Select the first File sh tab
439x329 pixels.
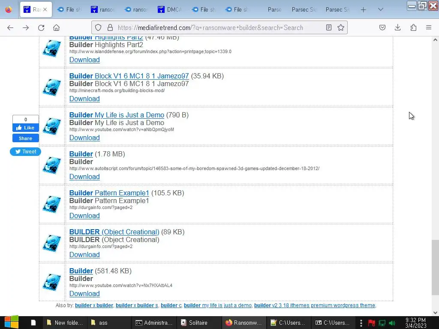69,9
